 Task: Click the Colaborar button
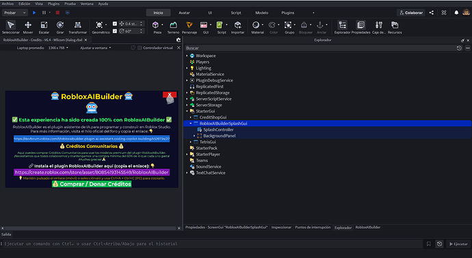[411, 12]
